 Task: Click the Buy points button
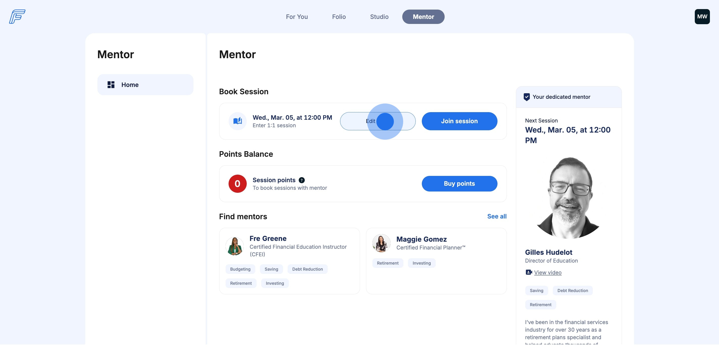click(x=459, y=184)
